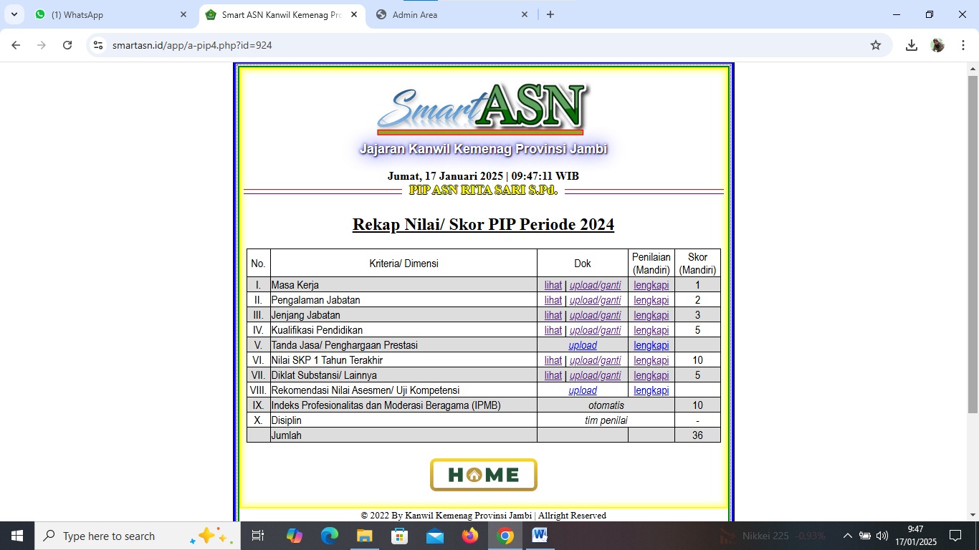The height and width of the screenshot is (550, 979).
Task: Click the browser reload page icon
Action: click(67, 45)
